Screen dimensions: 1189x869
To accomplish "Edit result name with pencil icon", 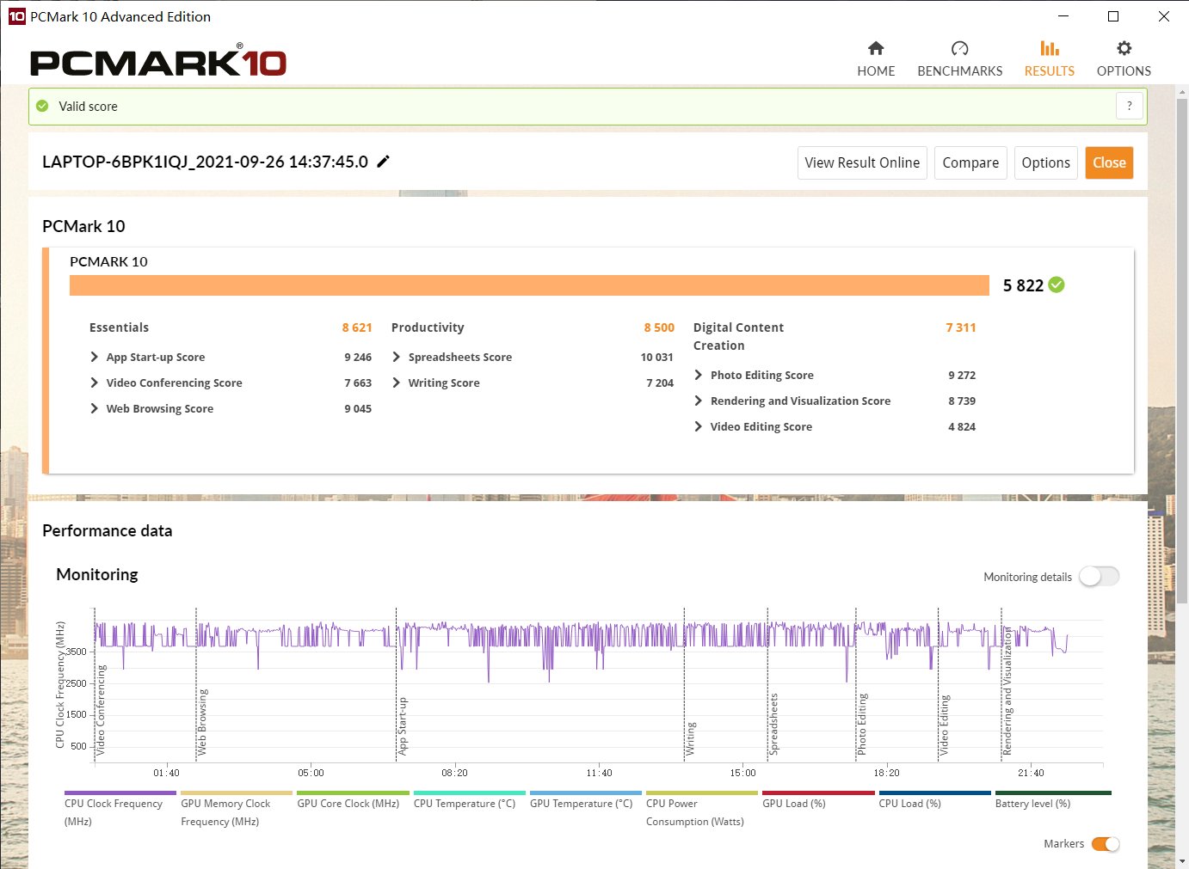I will [x=384, y=161].
